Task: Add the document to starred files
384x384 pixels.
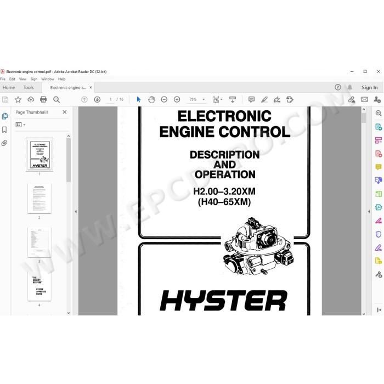Action: tap(18, 99)
